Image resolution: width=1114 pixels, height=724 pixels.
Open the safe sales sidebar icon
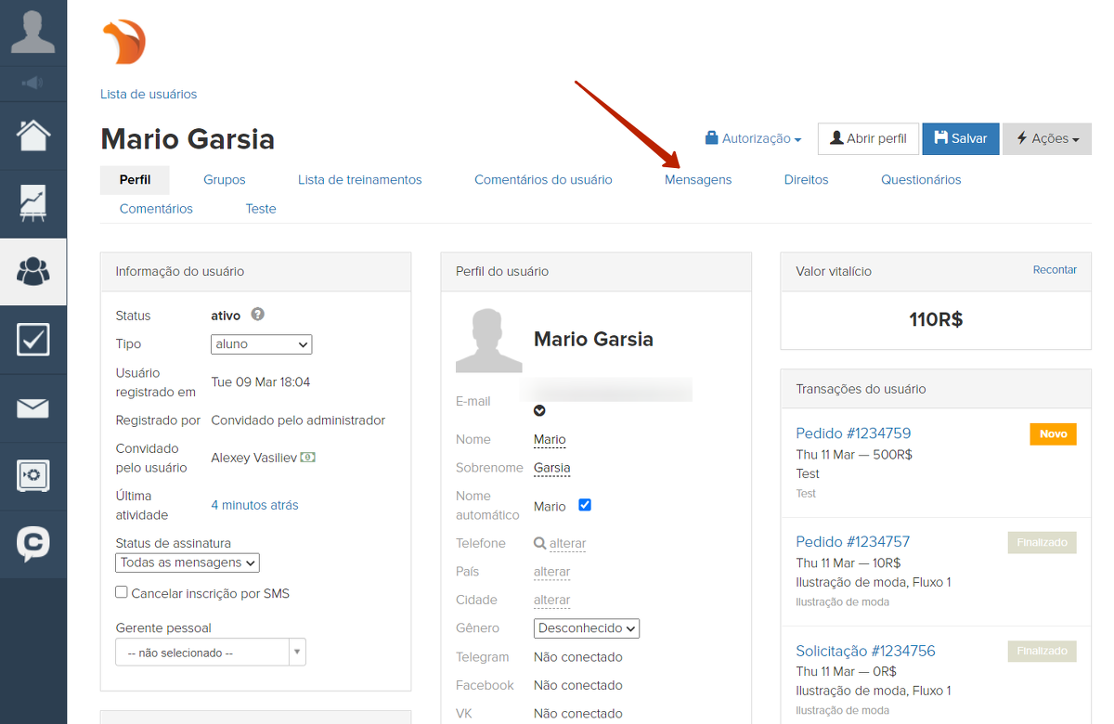pos(32,476)
